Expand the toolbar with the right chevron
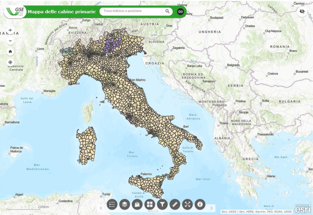The height and width of the screenshot is (215, 313). click(212, 208)
